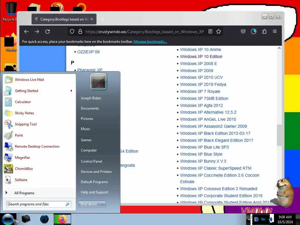The height and width of the screenshot is (225, 300).
Task: Open Windows XP Bunny X V.3 link
Action: tap(203, 161)
